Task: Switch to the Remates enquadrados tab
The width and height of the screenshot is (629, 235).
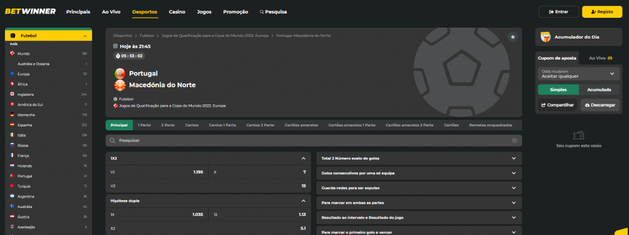Action: (x=491, y=125)
